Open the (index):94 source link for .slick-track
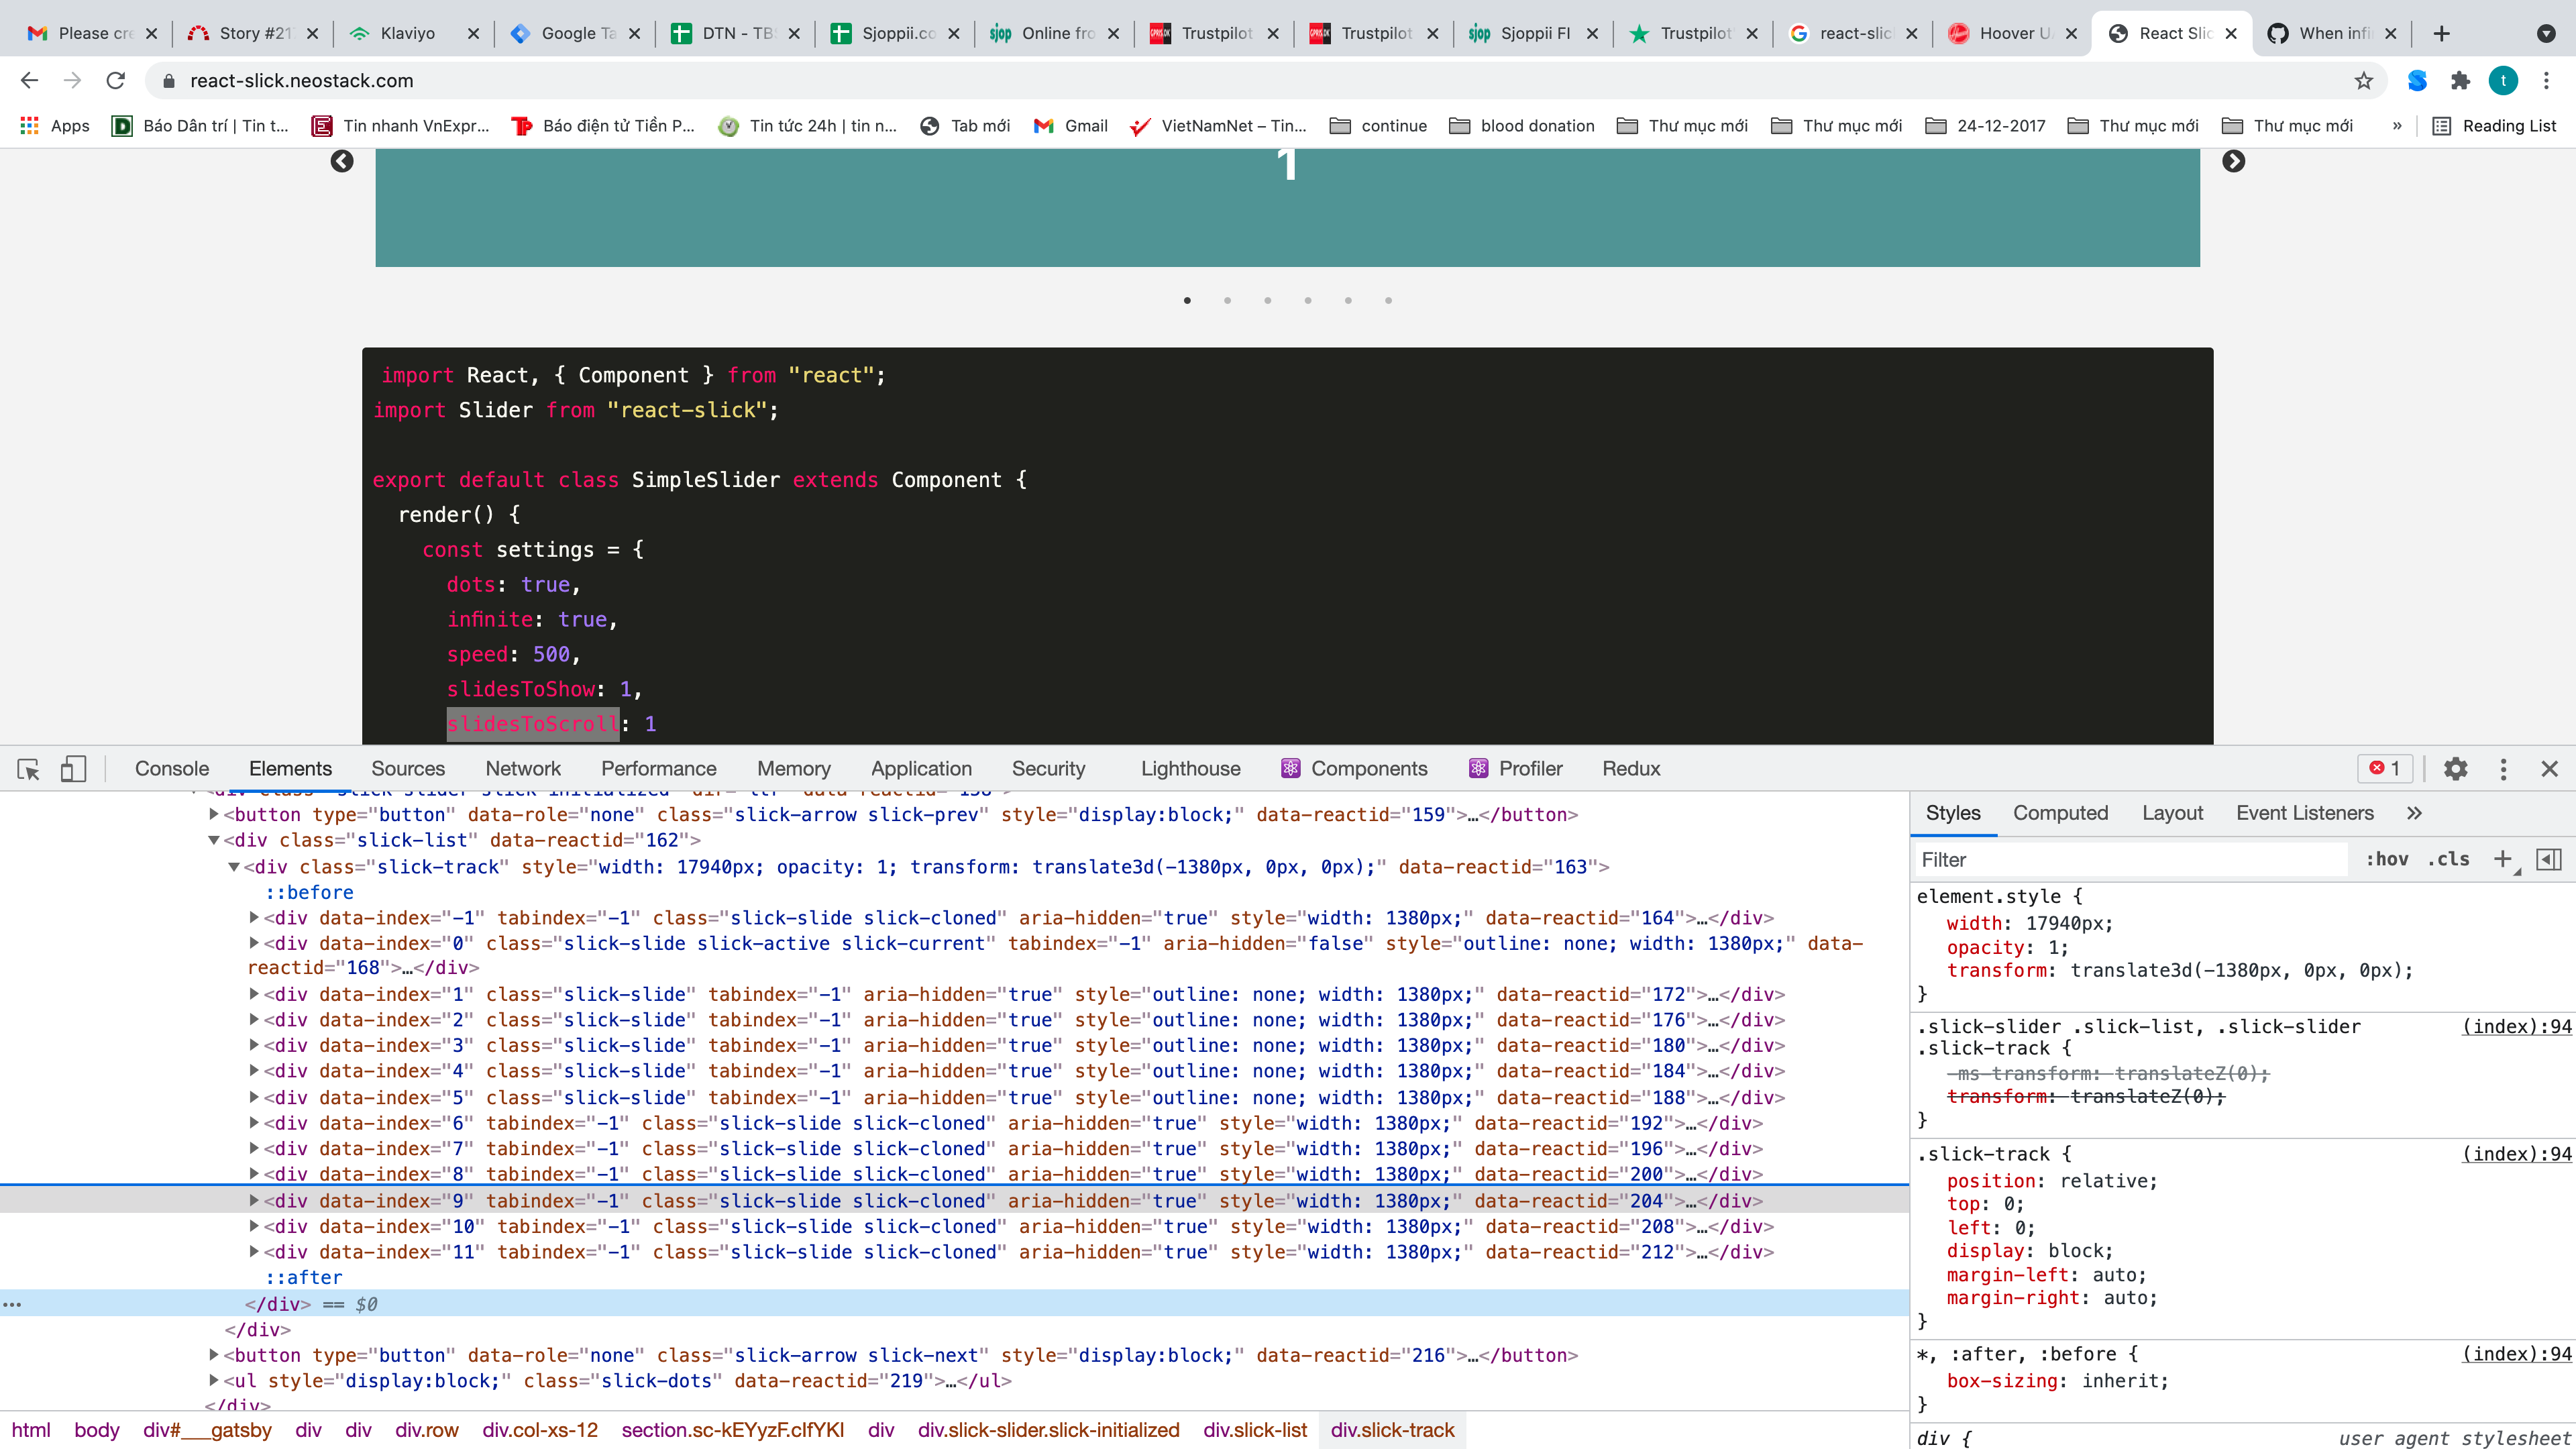 [2516, 1153]
